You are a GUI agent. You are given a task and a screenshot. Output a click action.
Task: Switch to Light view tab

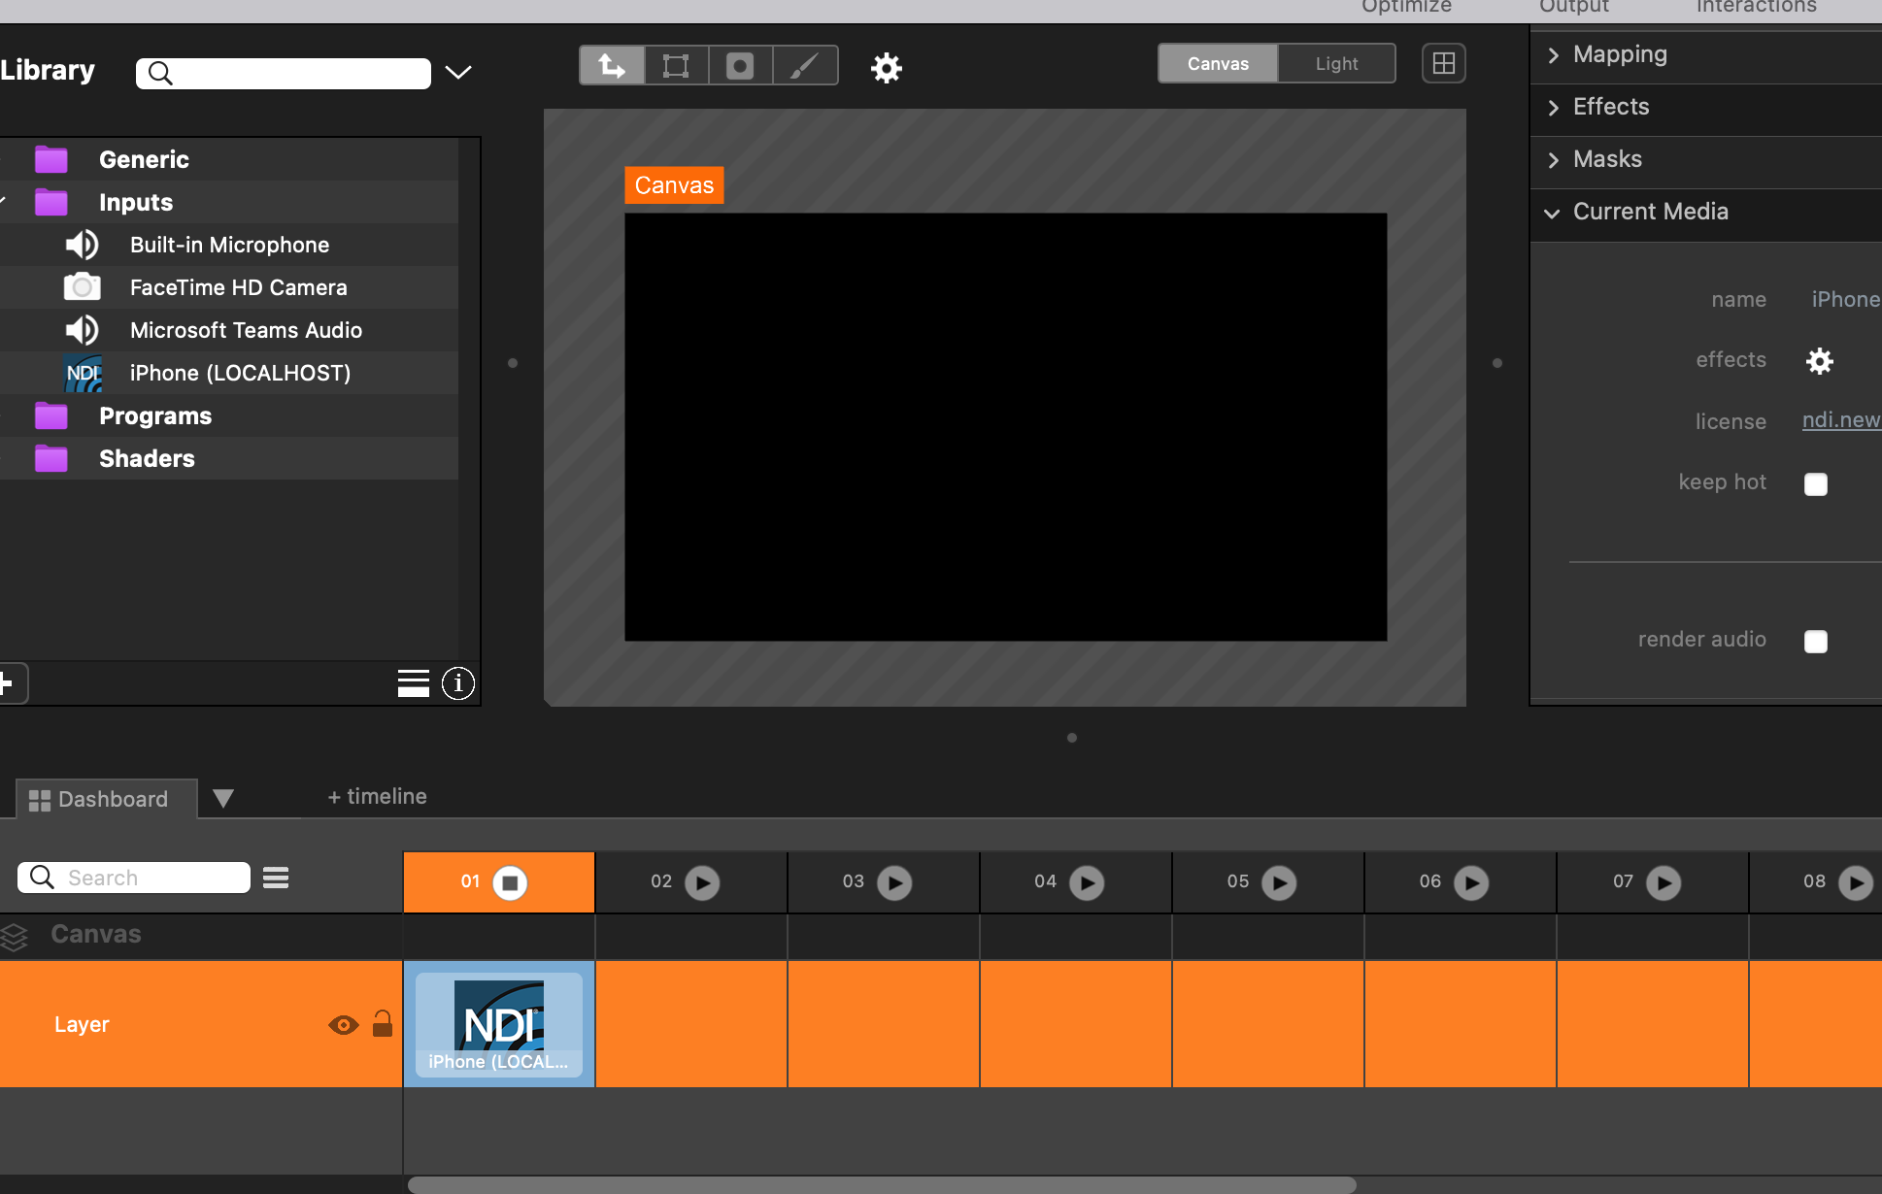click(1336, 64)
